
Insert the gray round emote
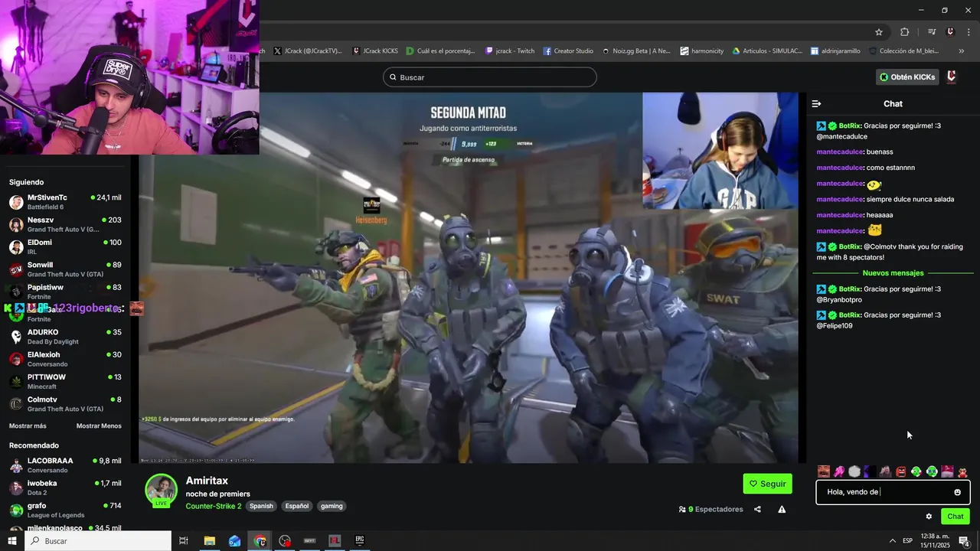click(854, 471)
